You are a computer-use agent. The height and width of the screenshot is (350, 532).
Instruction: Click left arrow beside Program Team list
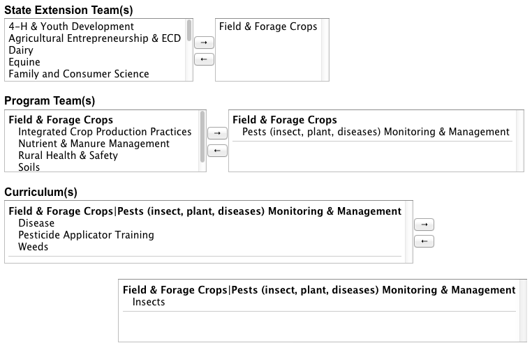click(217, 151)
